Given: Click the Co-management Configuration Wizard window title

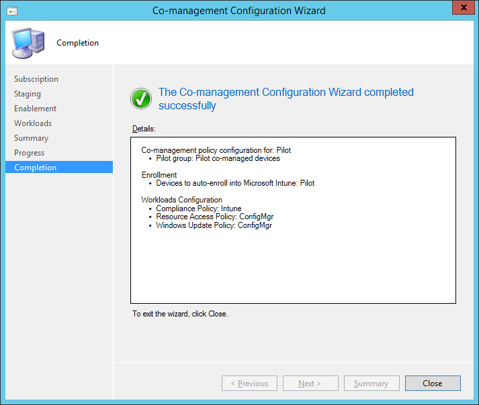Looking at the screenshot, I should (239, 10).
